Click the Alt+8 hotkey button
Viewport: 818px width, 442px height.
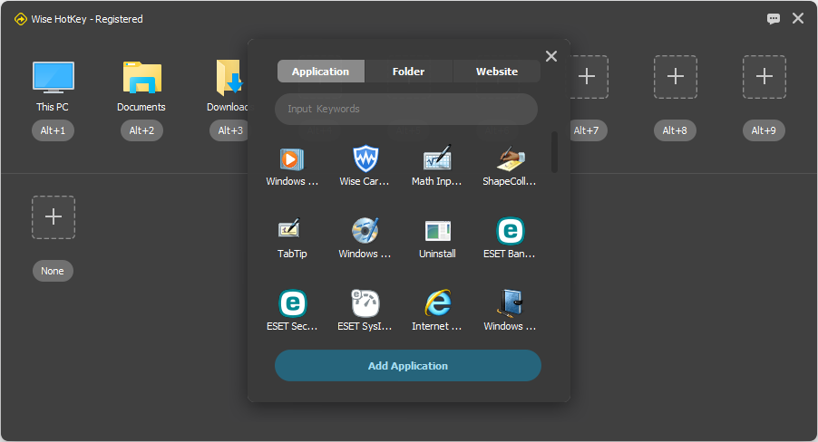click(675, 130)
